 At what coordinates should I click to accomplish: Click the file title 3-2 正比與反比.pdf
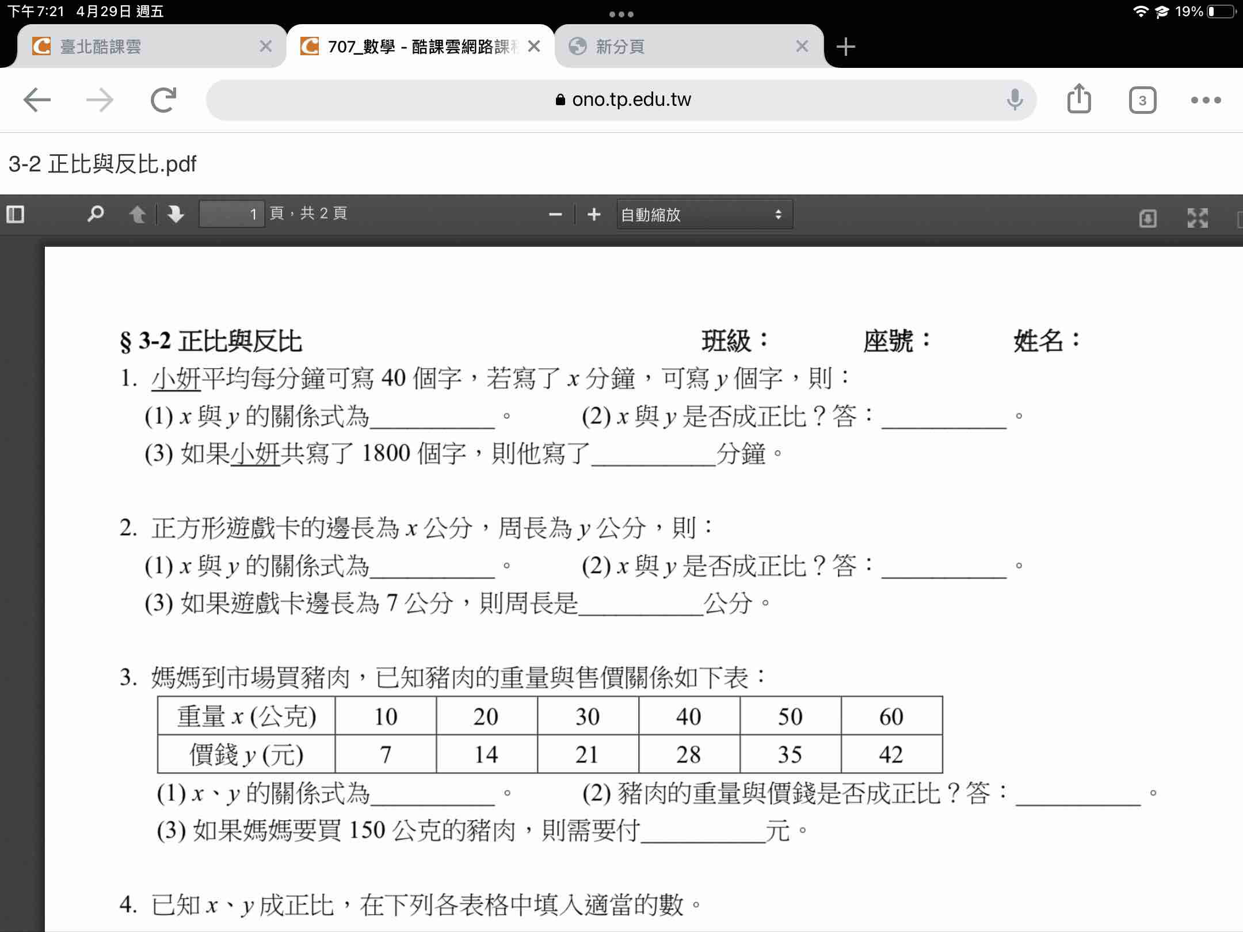(102, 165)
